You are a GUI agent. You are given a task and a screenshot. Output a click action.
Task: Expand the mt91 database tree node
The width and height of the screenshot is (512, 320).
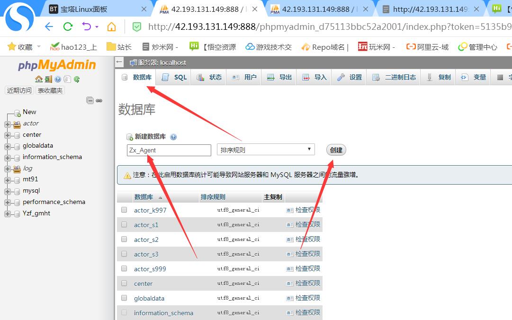pyautogui.click(x=7, y=179)
